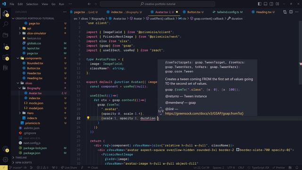Collapse the components folder
The width and height of the screenshot is (302, 170).
[33, 58]
